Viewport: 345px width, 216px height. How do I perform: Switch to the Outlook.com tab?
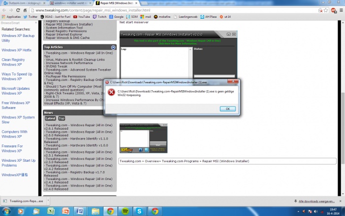[x=24, y=3]
